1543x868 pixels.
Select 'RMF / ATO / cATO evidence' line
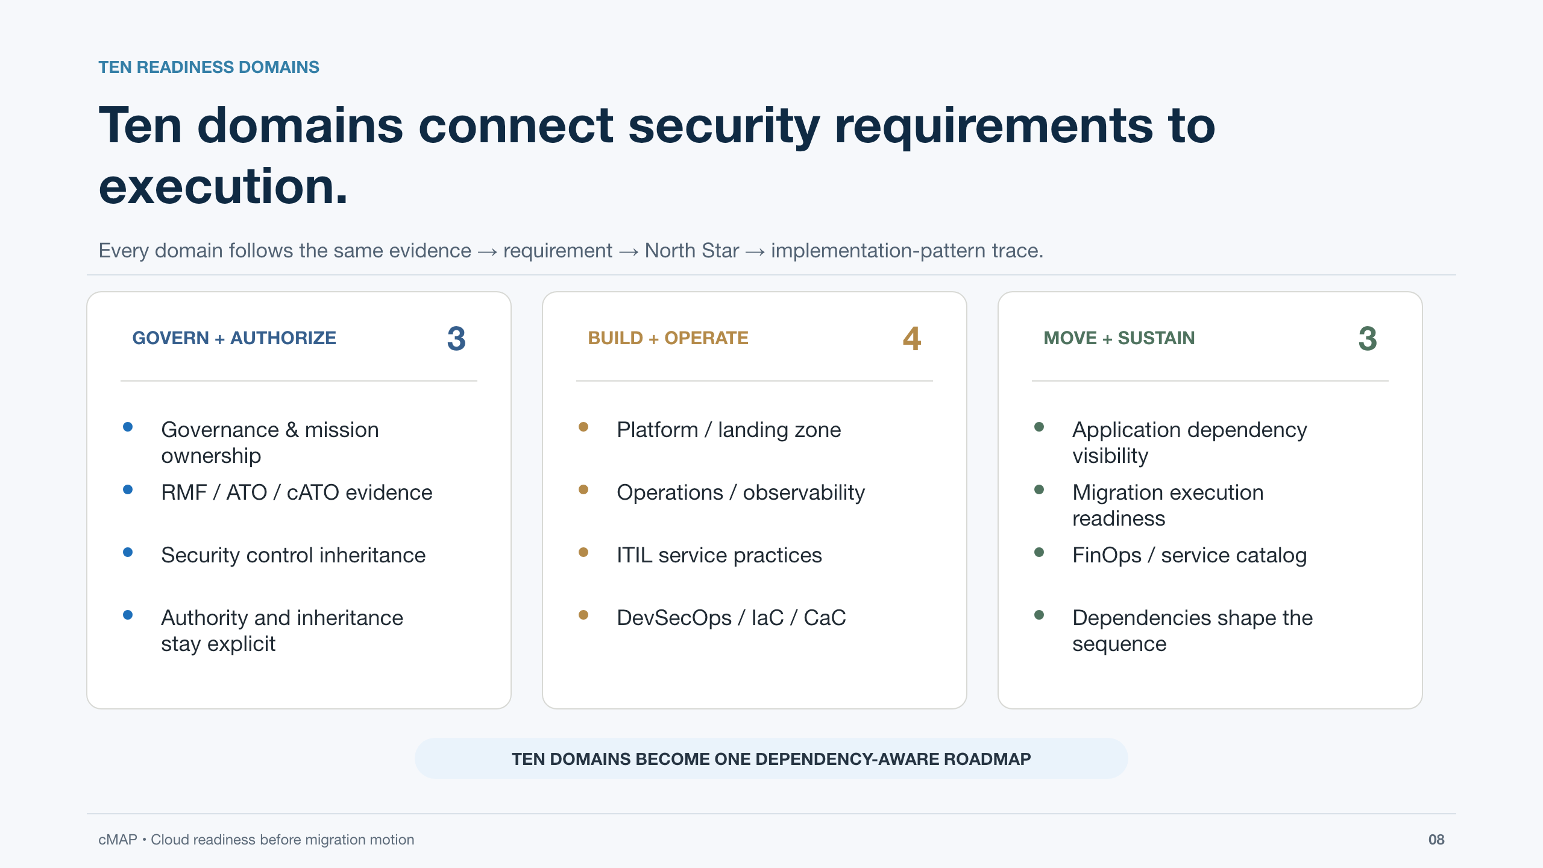[x=297, y=492]
